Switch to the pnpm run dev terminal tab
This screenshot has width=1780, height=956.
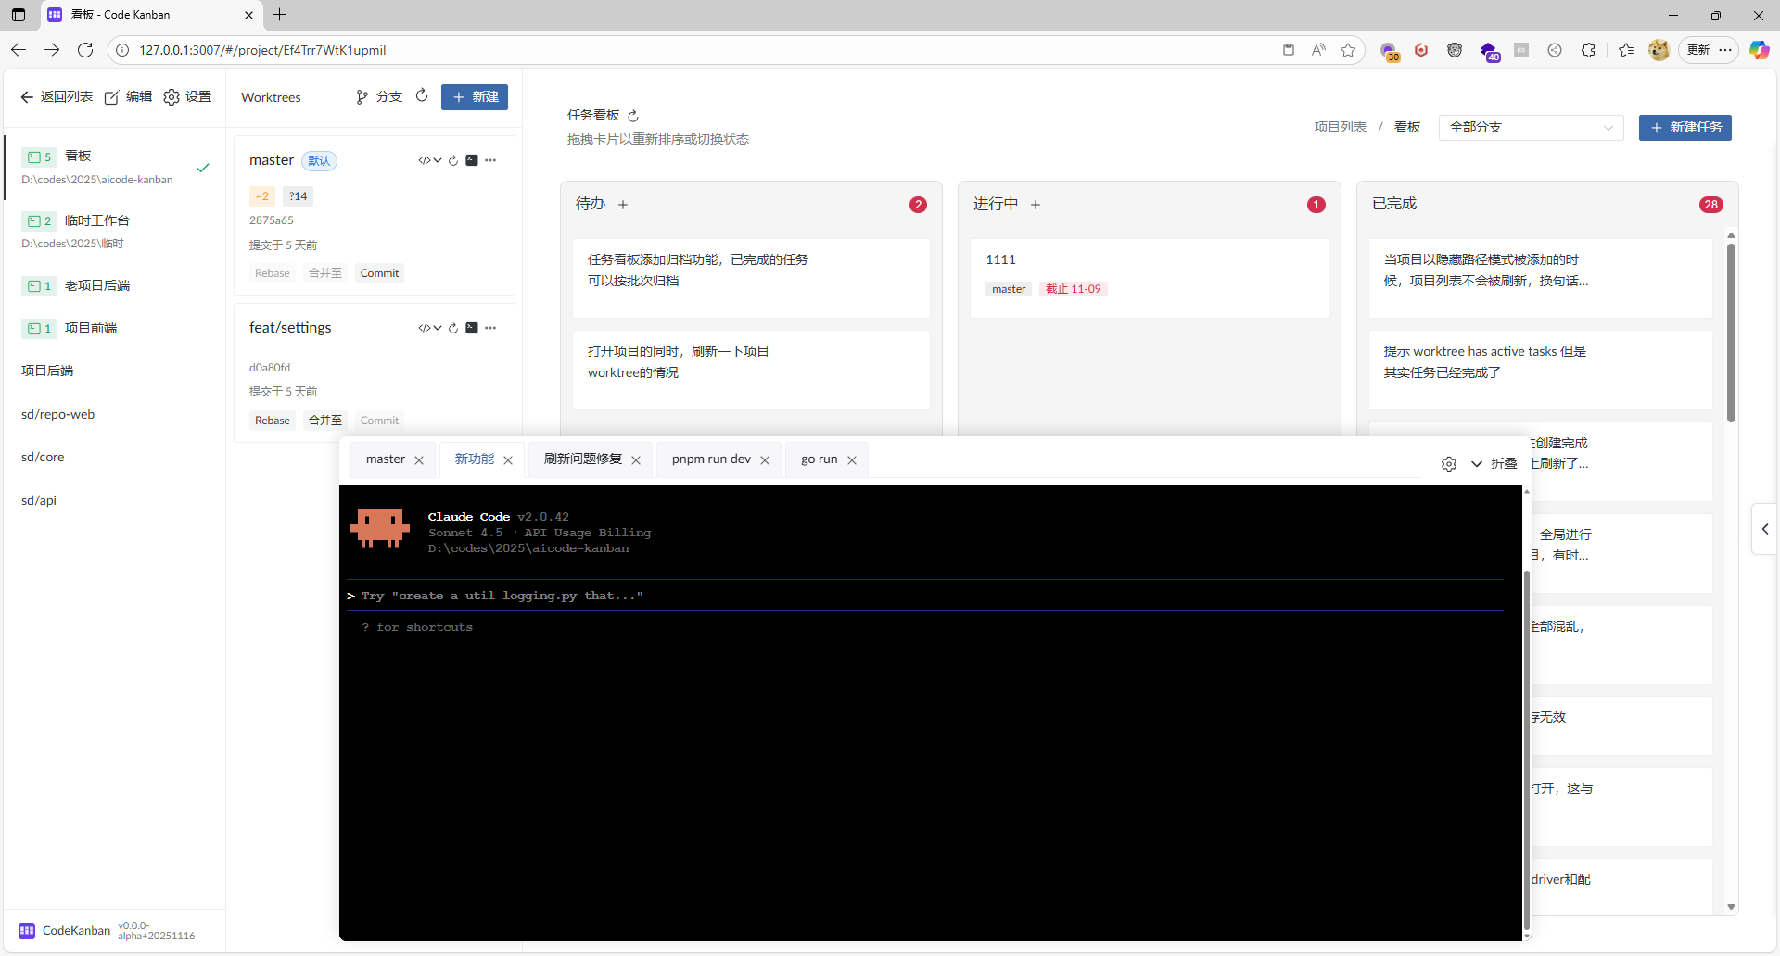[711, 459]
